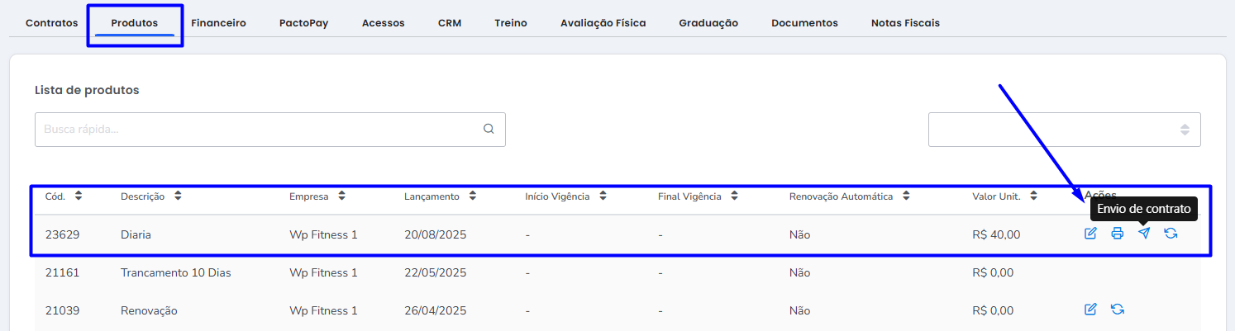Select the Notas Fiscais tab
Screen dimensions: 1235x331
905,23
